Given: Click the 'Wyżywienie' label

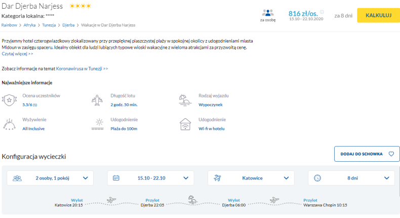Looking at the screenshot, I should pyautogui.click(x=34, y=120).
